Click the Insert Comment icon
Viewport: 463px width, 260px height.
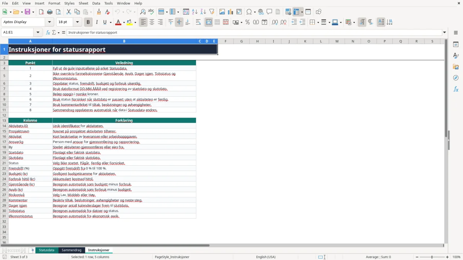click(269, 12)
